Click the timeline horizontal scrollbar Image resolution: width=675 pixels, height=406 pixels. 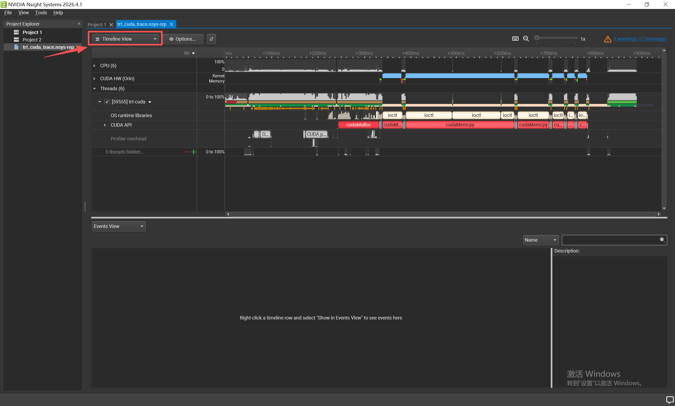point(443,214)
